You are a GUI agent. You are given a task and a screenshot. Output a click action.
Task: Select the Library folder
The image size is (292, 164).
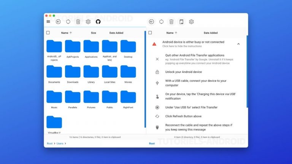click(91, 74)
